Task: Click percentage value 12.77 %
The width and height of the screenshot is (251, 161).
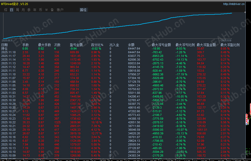Action: pos(96,133)
